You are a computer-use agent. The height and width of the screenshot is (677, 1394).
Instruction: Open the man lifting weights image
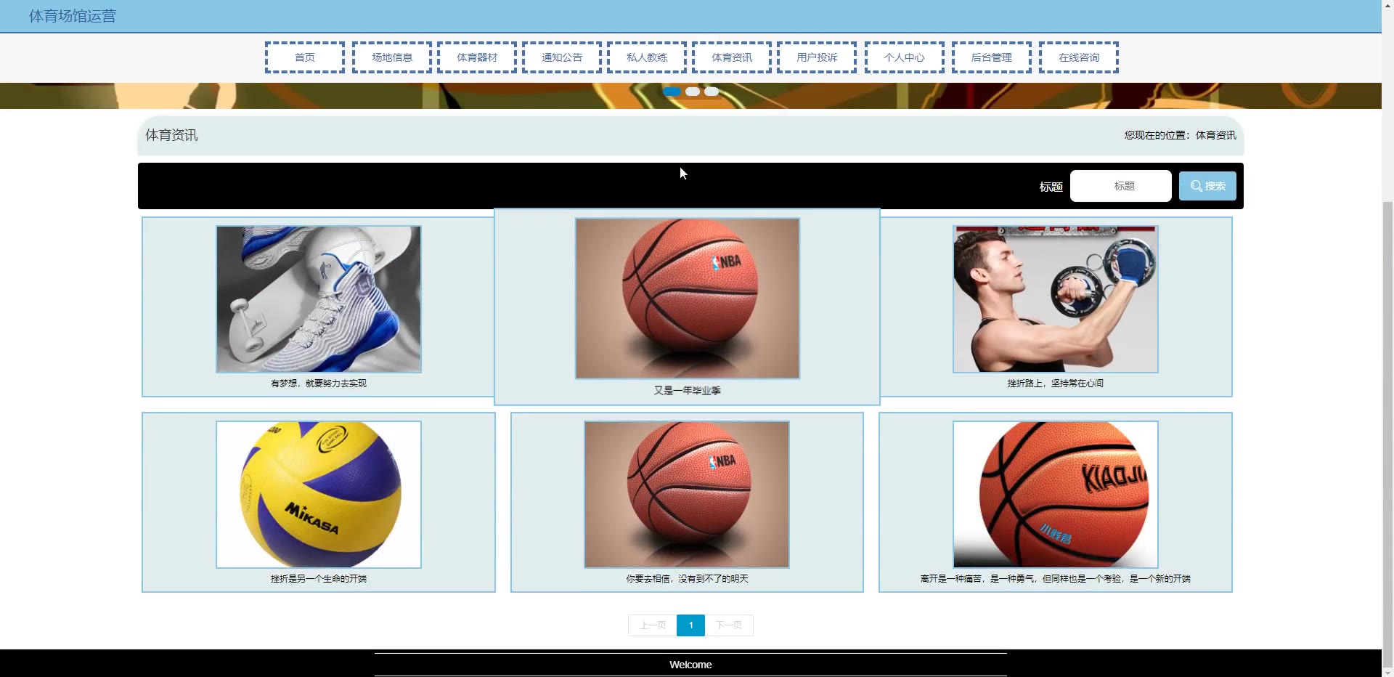[1056, 299]
